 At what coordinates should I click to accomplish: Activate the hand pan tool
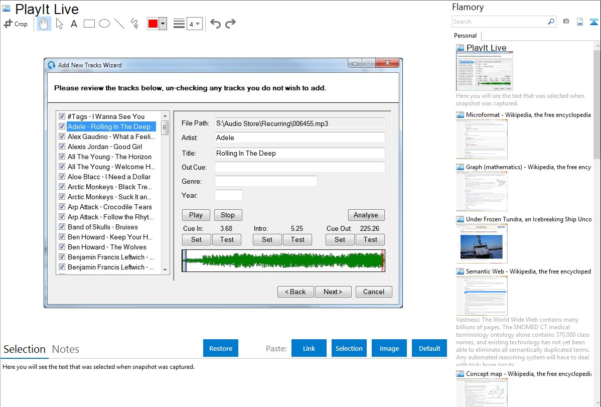44,24
